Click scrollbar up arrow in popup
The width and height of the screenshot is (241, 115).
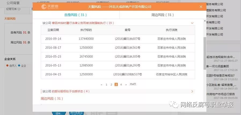(205, 21)
